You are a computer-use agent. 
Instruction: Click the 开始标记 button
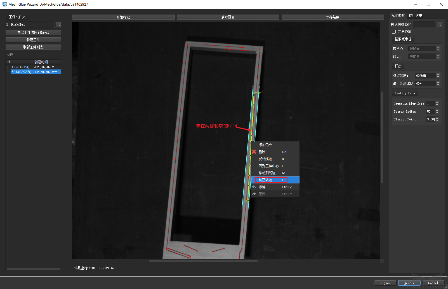(123, 17)
